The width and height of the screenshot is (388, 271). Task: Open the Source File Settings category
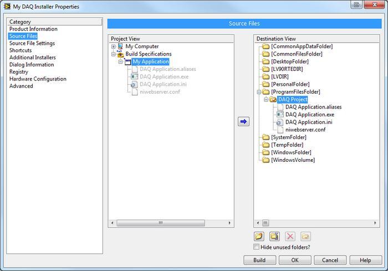(x=32, y=43)
